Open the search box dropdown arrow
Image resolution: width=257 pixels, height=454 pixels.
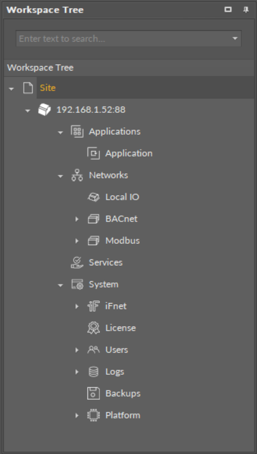pyautogui.click(x=235, y=39)
